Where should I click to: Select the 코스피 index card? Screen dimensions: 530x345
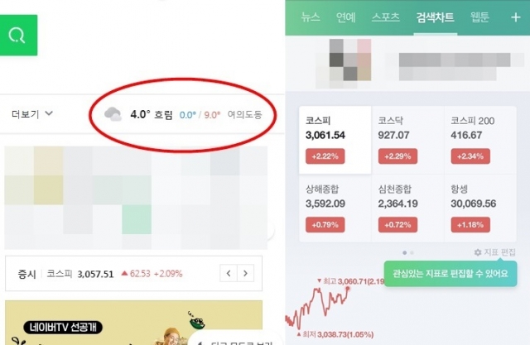(x=335, y=140)
